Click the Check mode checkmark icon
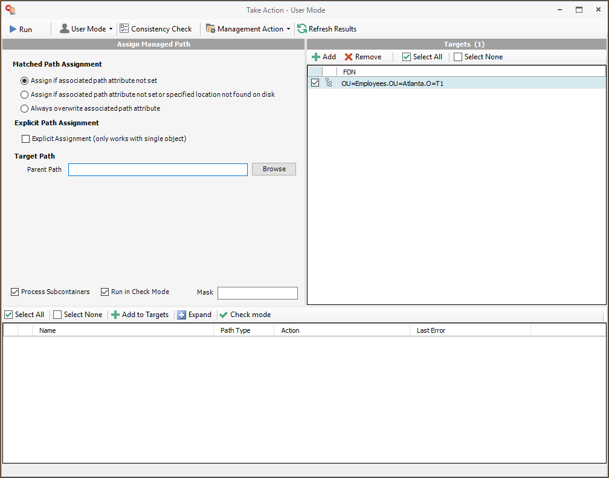 point(224,315)
